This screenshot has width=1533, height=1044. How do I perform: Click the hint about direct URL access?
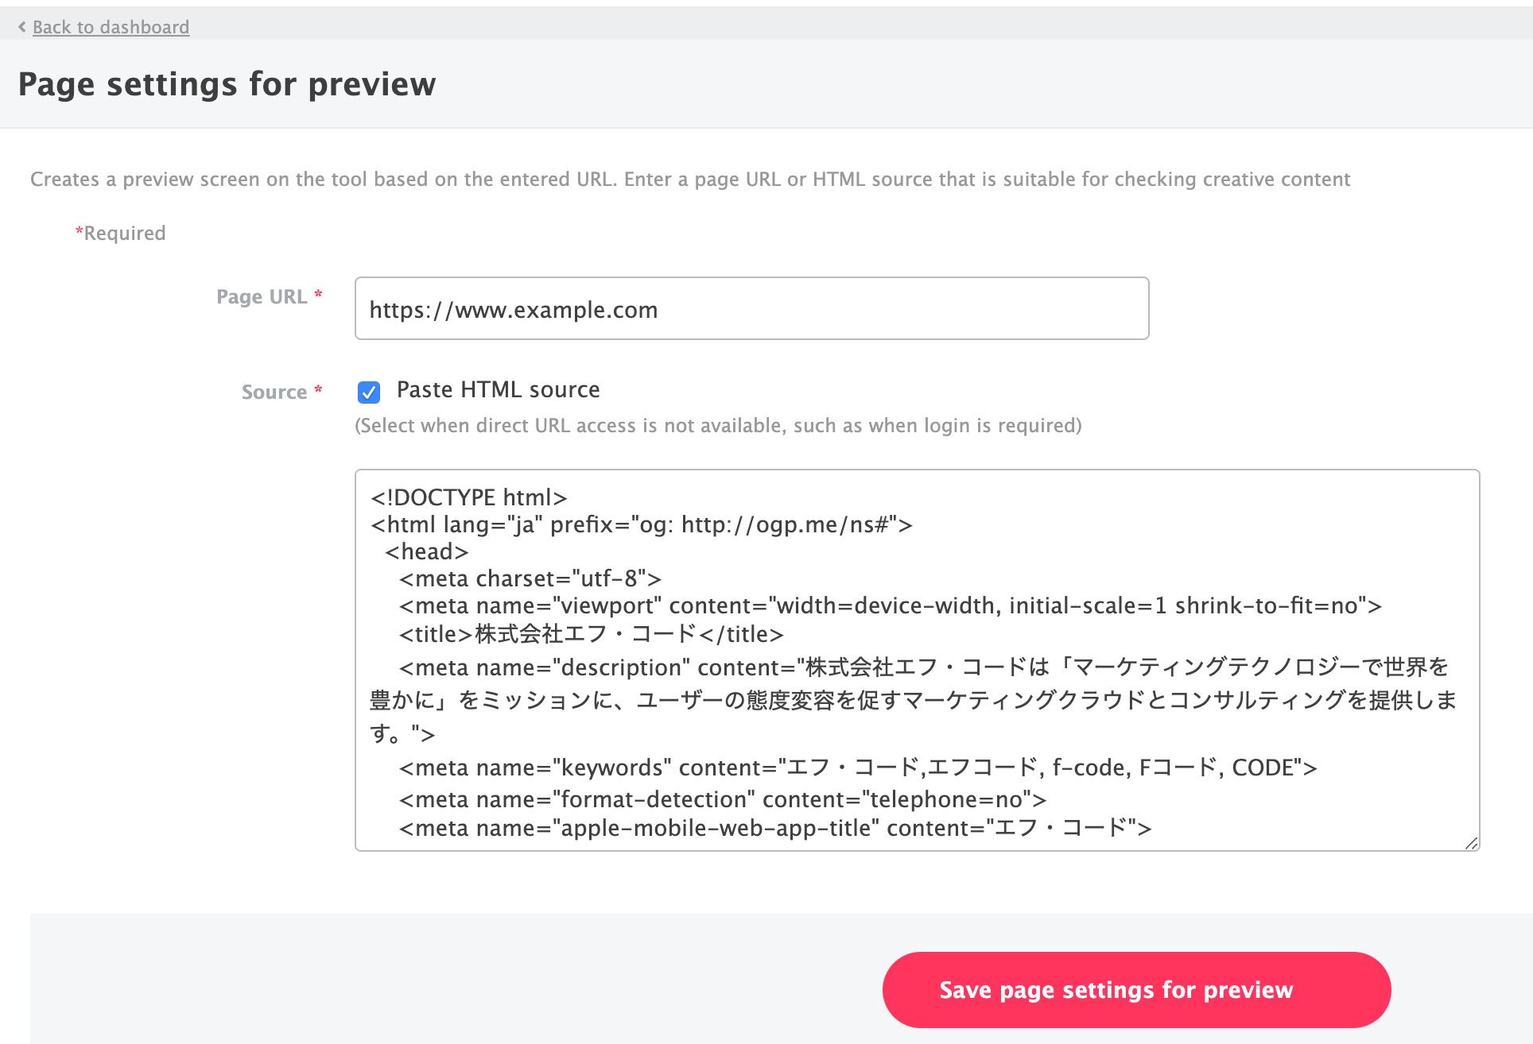[717, 426]
